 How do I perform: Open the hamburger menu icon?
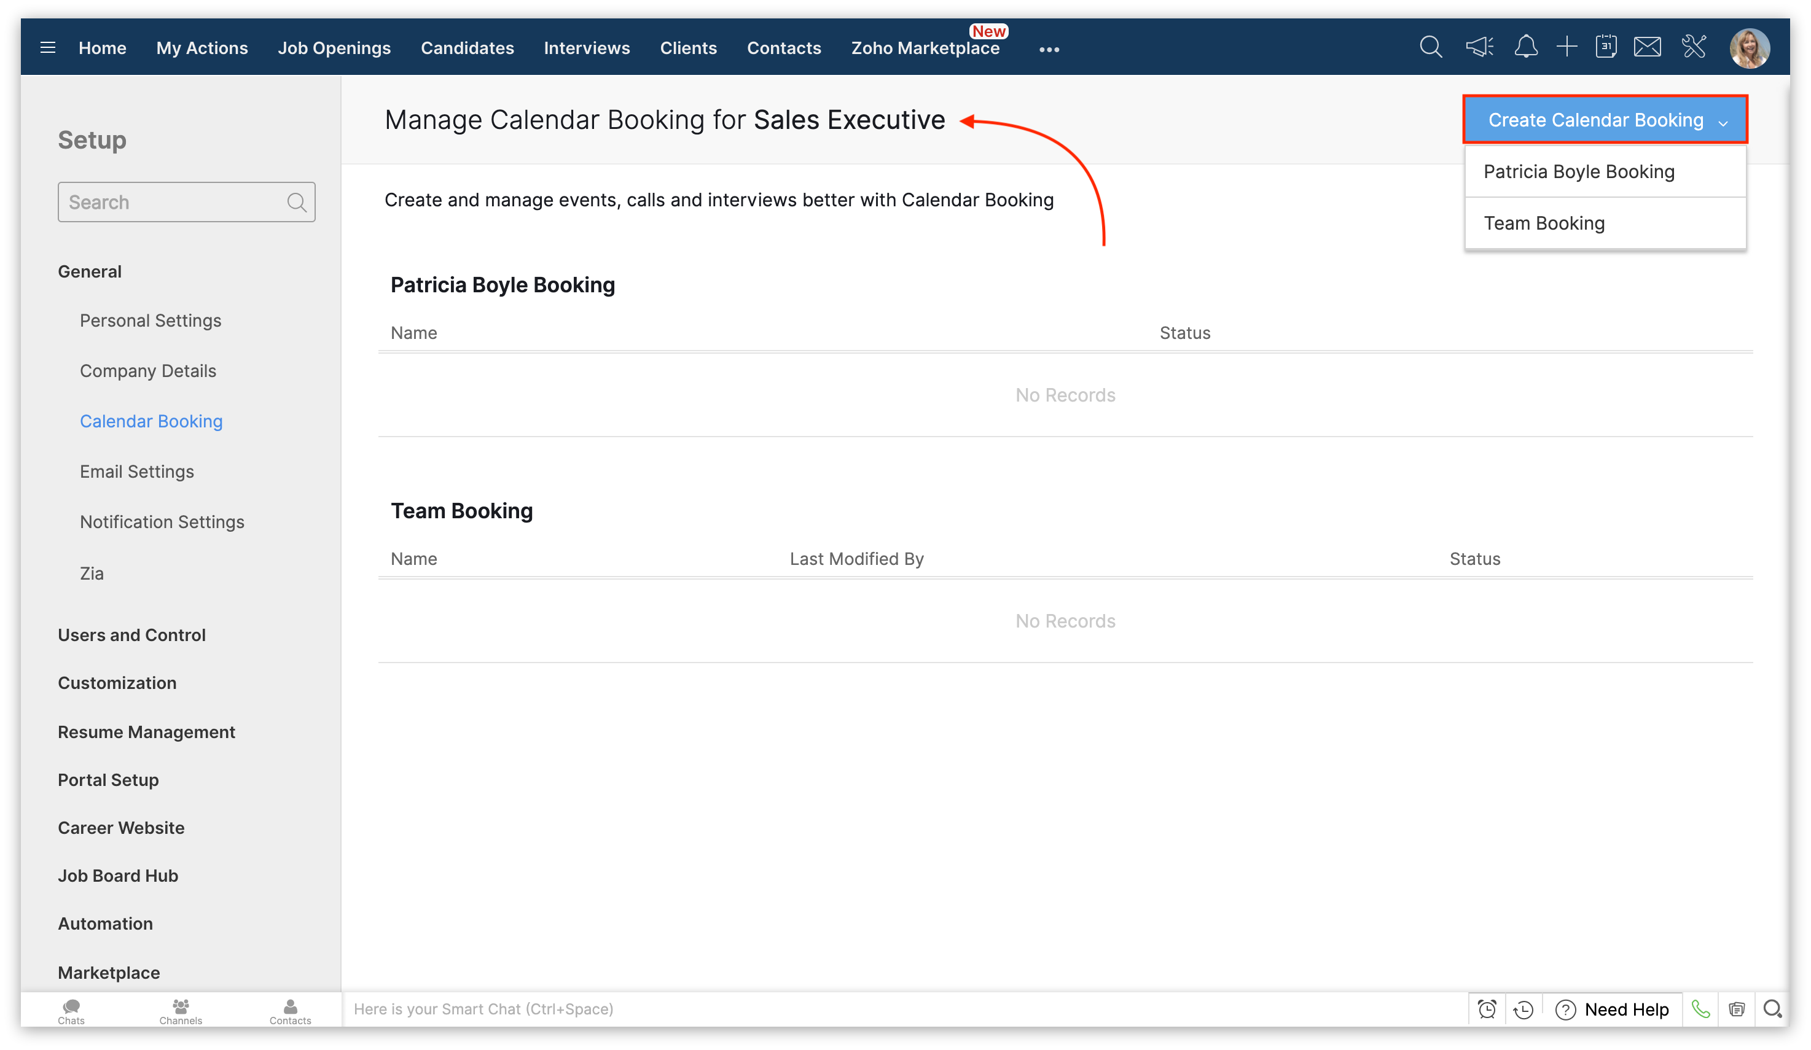(47, 48)
